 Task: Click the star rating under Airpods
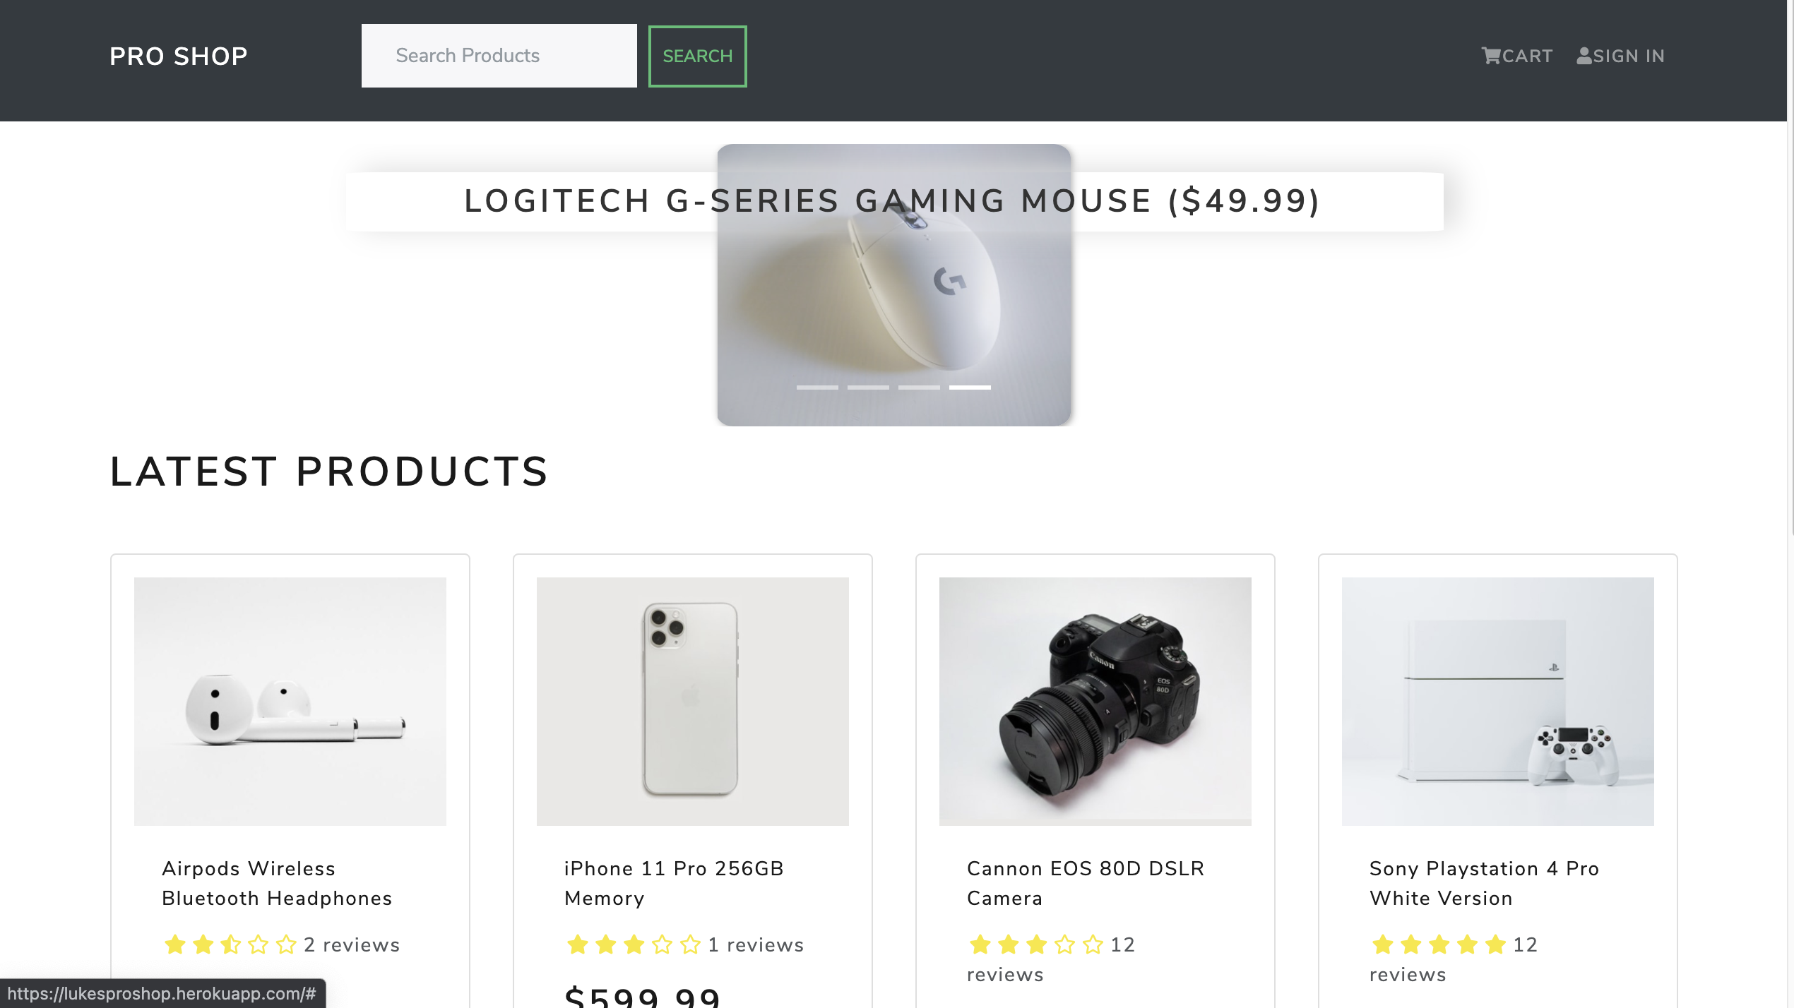pos(230,944)
